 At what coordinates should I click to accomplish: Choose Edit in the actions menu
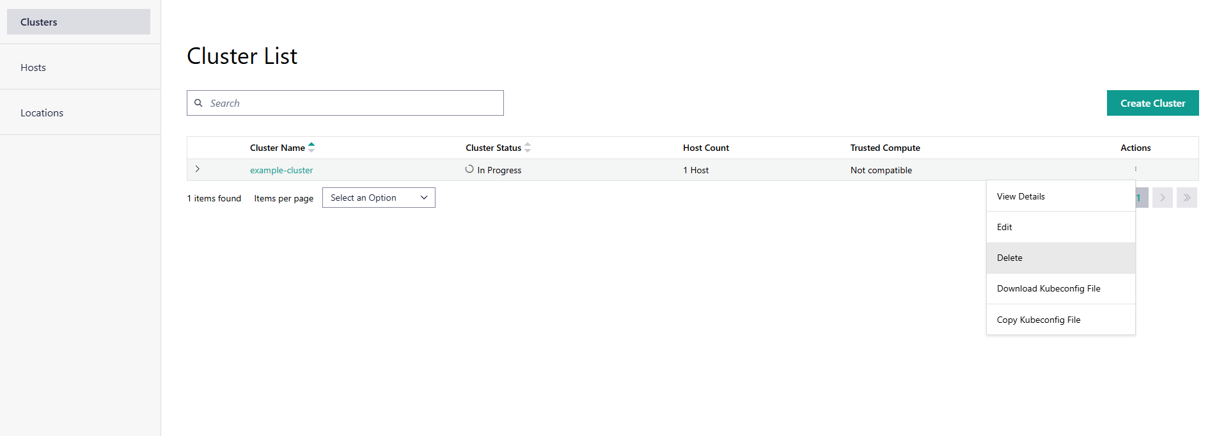[x=1004, y=227]
